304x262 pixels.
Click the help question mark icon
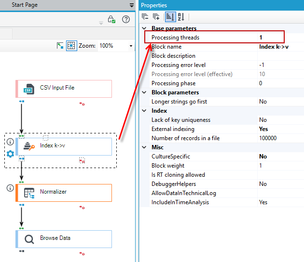126,19
